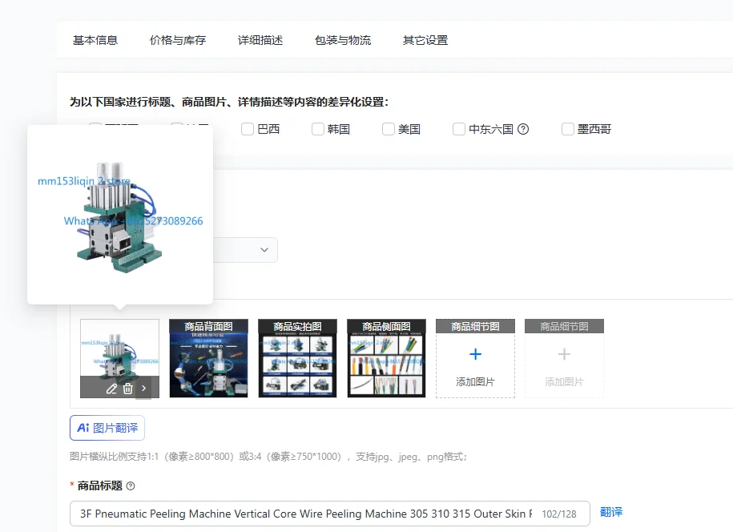Open help icon beside 商品标题
The height and width of the screenshot is (532, 733).
coord(131,486)
